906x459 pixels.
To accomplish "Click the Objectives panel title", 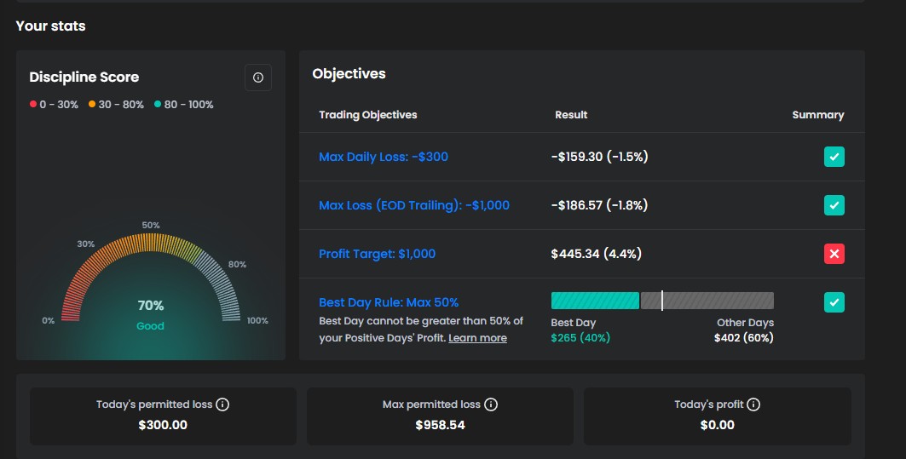I will [349, 73].
